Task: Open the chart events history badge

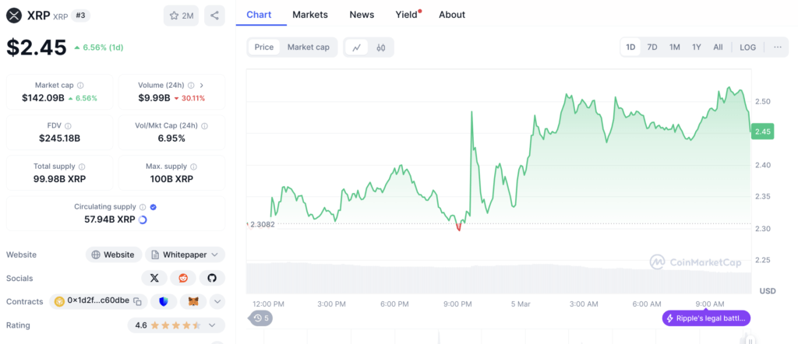Action: click(260, 318)
